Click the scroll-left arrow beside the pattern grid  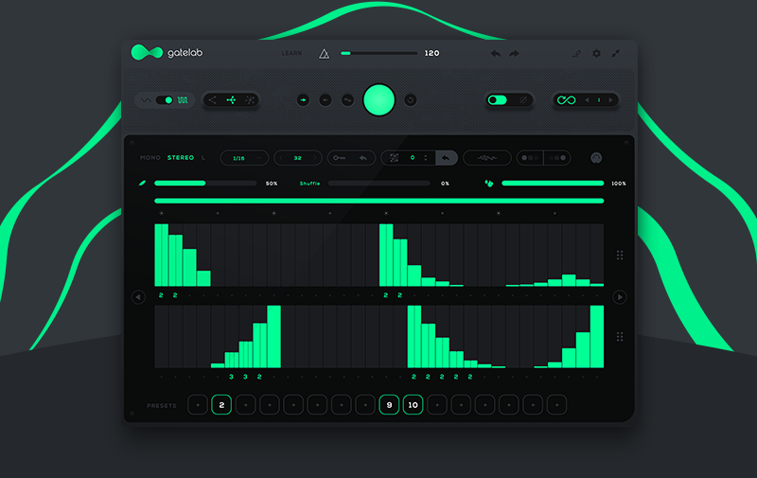pyautogui.click(x=138, y=297)
